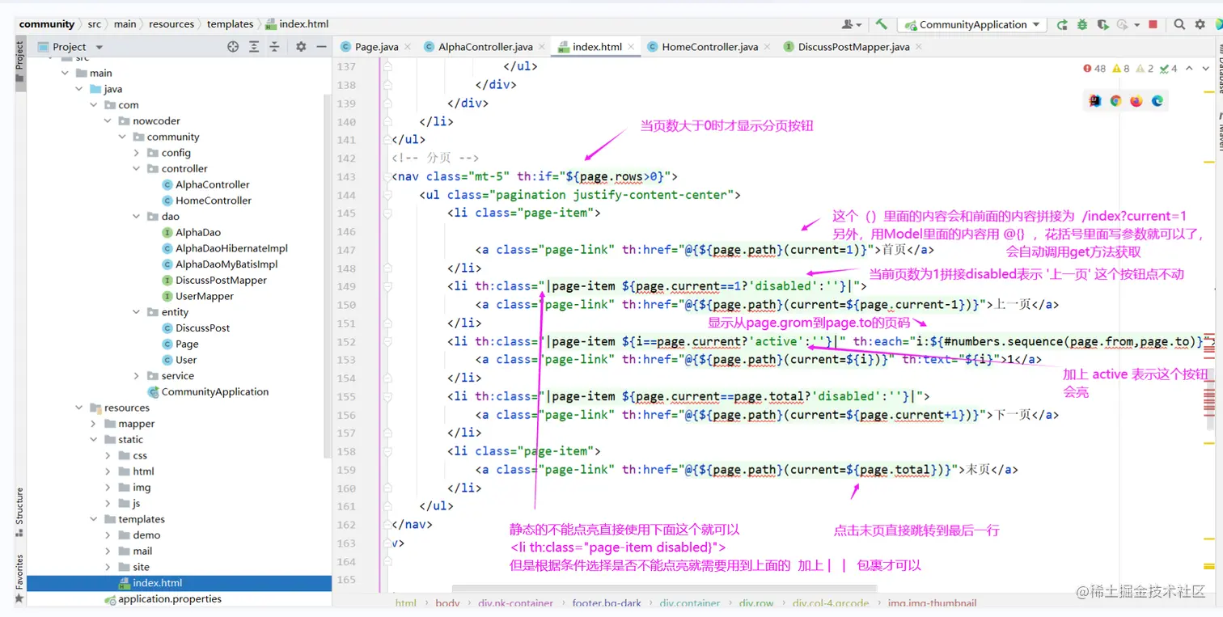The width and height of the screenshot is (1223, 617).
Task: Switch to the HomeController.java tab
Action: [x=709, y=47]
